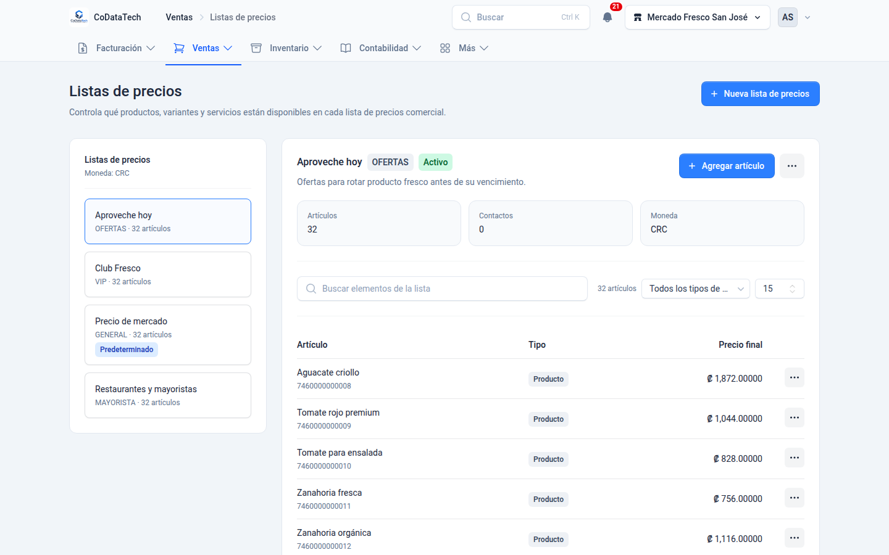This screenshot has height=555, width=889.
Task: Open row actions for Zanahoria fresca
Action: click(795, 498)
